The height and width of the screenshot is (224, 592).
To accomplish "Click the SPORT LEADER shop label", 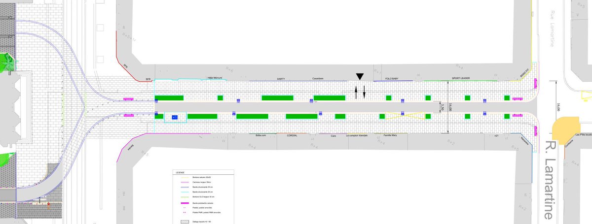I will pyautogui.click(x=461, y=78).
